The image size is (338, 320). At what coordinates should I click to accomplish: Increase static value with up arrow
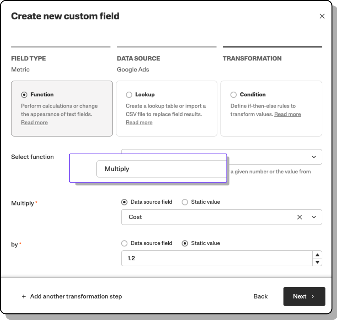(x=317, y=255)
